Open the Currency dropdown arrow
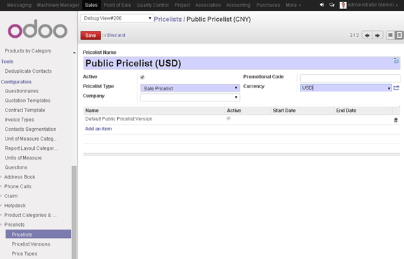Viewport: 404px width, 259px height. [x=389, y=88]
